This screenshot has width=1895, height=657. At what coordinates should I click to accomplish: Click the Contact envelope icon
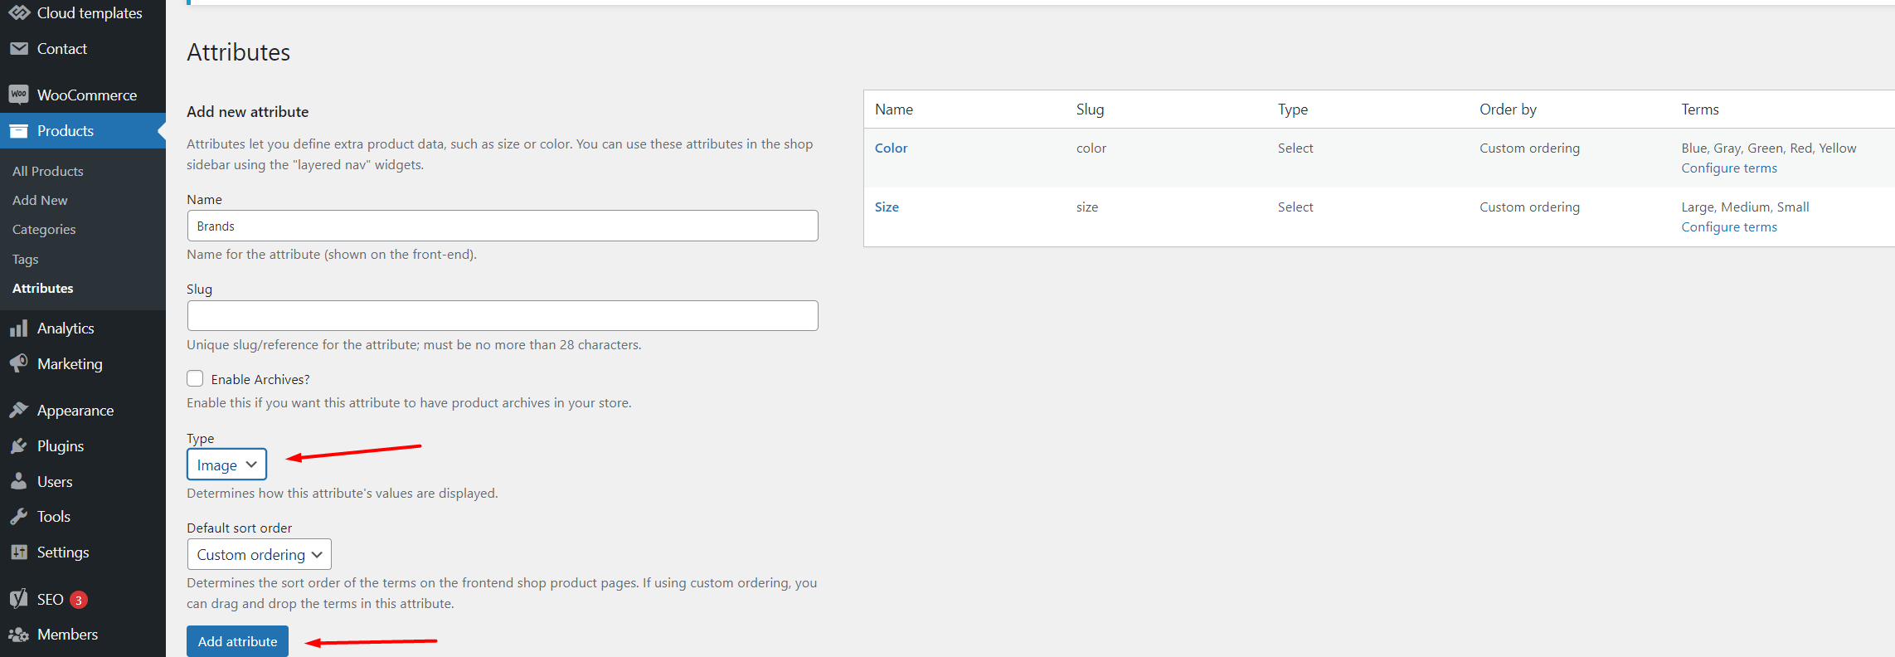click(19, 49)
